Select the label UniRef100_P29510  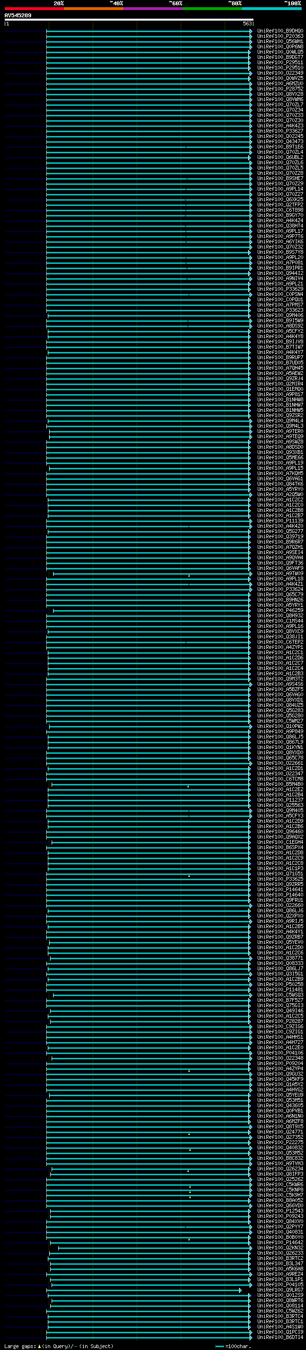[x=280, y=68]
